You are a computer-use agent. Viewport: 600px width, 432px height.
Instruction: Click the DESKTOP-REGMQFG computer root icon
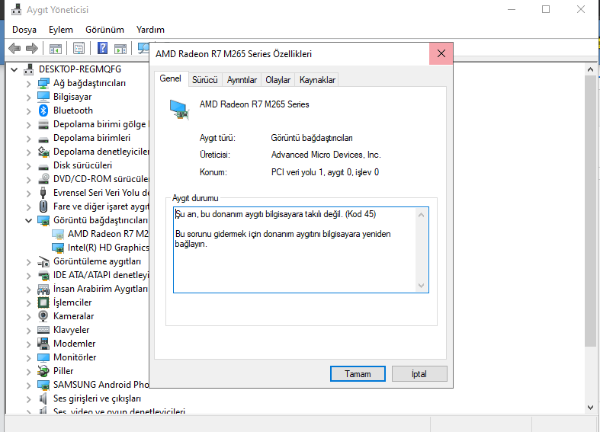click(x=28, y=69)
